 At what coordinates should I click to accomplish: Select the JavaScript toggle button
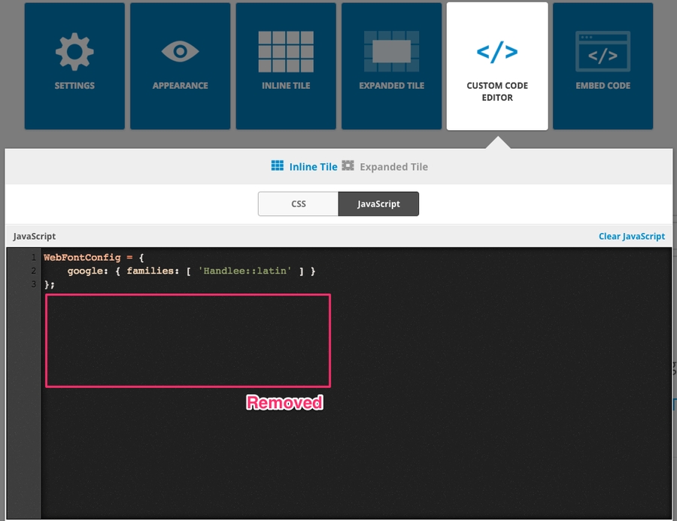[378, 204]
